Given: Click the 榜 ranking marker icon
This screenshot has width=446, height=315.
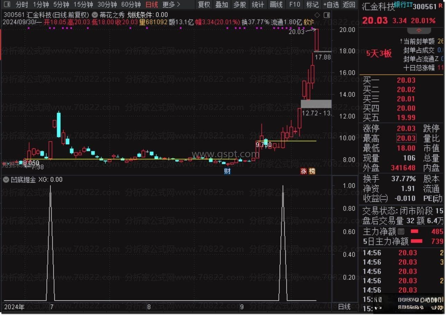Looking at the screenshot, I should click(x=312, y=171).
